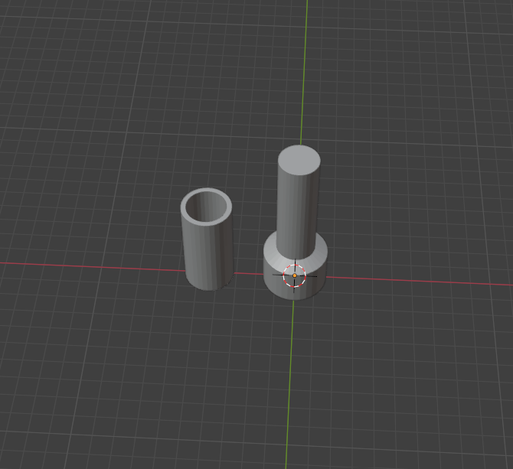Click the green Y axis line above the cylinder

(x=306, y=69)
